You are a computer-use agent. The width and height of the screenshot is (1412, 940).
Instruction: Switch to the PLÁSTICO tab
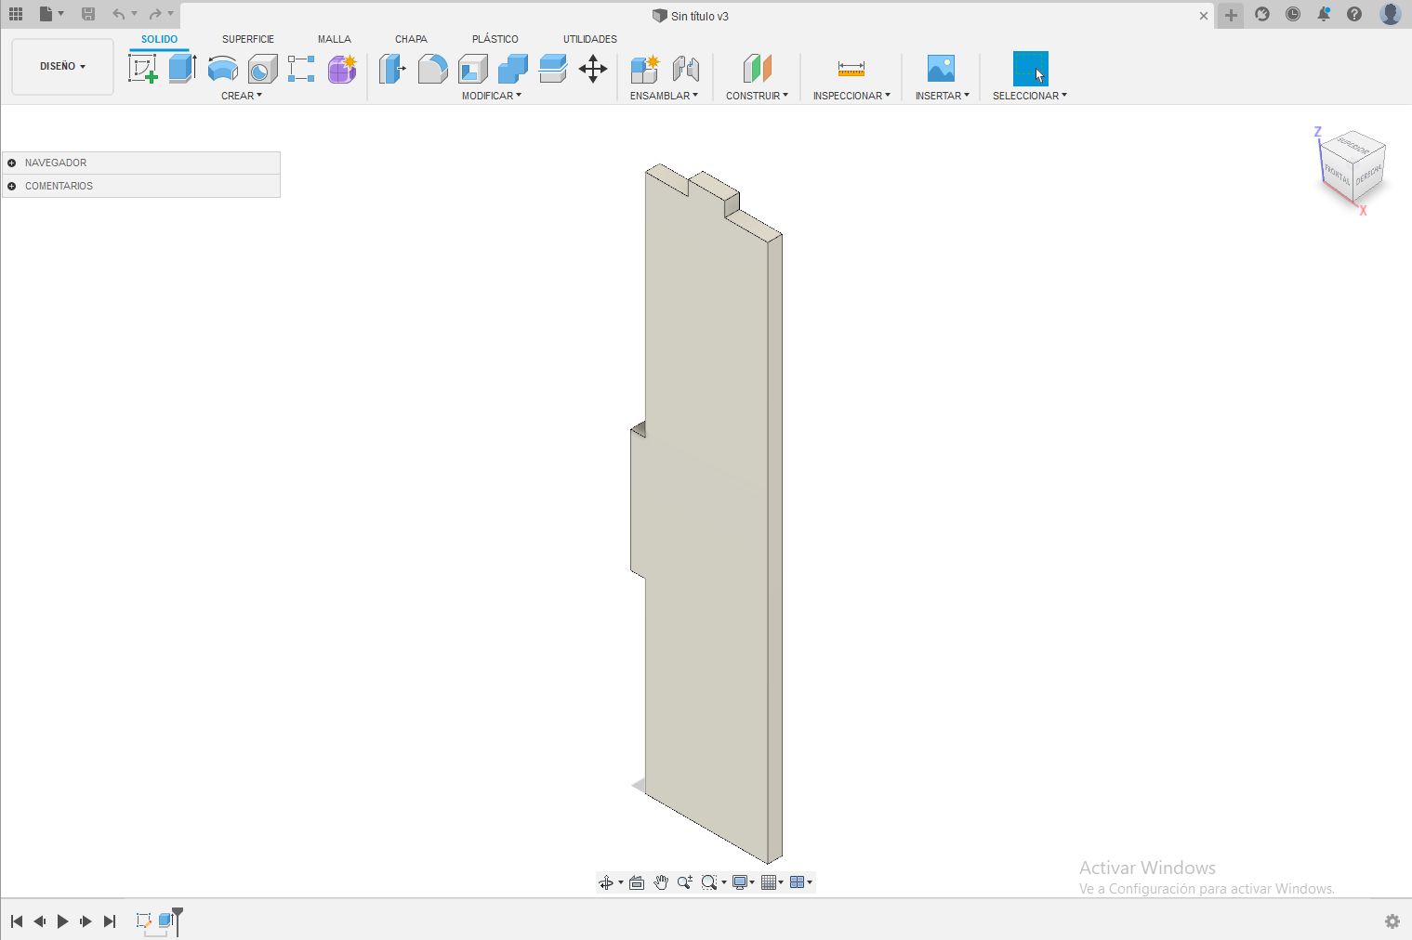pyautogui.click(x=495, y=39)
